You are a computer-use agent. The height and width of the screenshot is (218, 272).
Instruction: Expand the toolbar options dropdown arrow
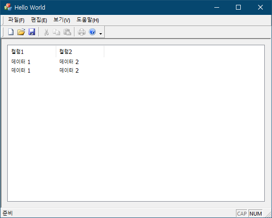(100, 34)
